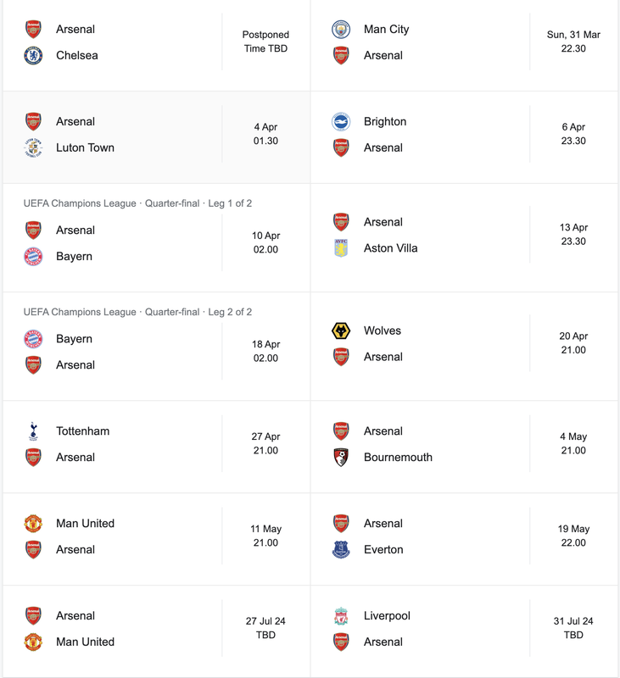Click Man United crest in 11 May match
Image resolution: width=620 pixels, height=678 pixels.
click(33, 523)
